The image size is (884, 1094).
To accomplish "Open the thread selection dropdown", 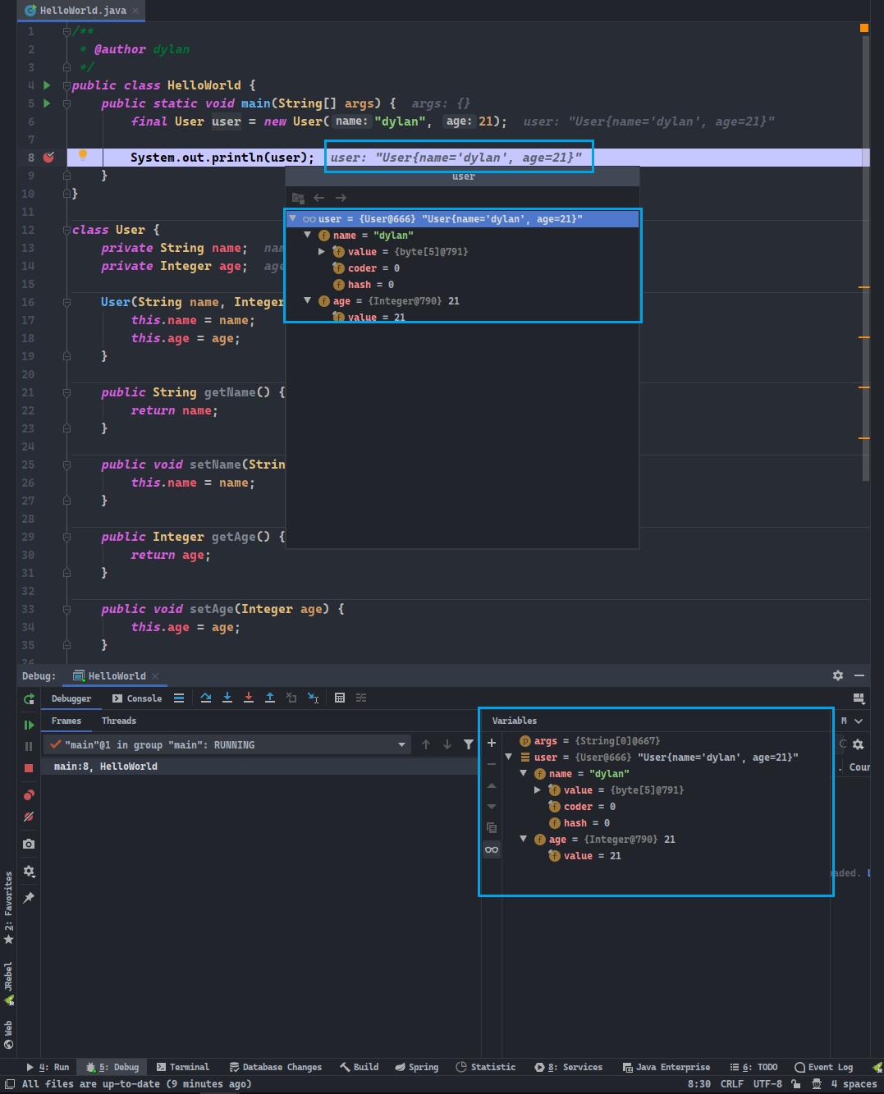I will point(402,745).
